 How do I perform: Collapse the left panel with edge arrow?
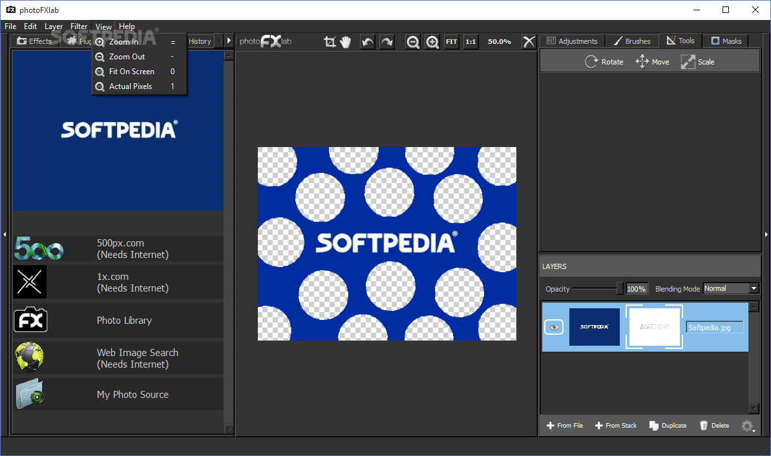[5, 235]
